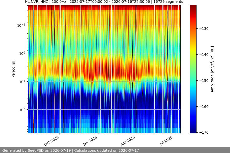Click the plot title beginning 'HL.NVR..HHZ'
Image resolution: width=230 pixels, height=153 pixels.
click(104, 2)
